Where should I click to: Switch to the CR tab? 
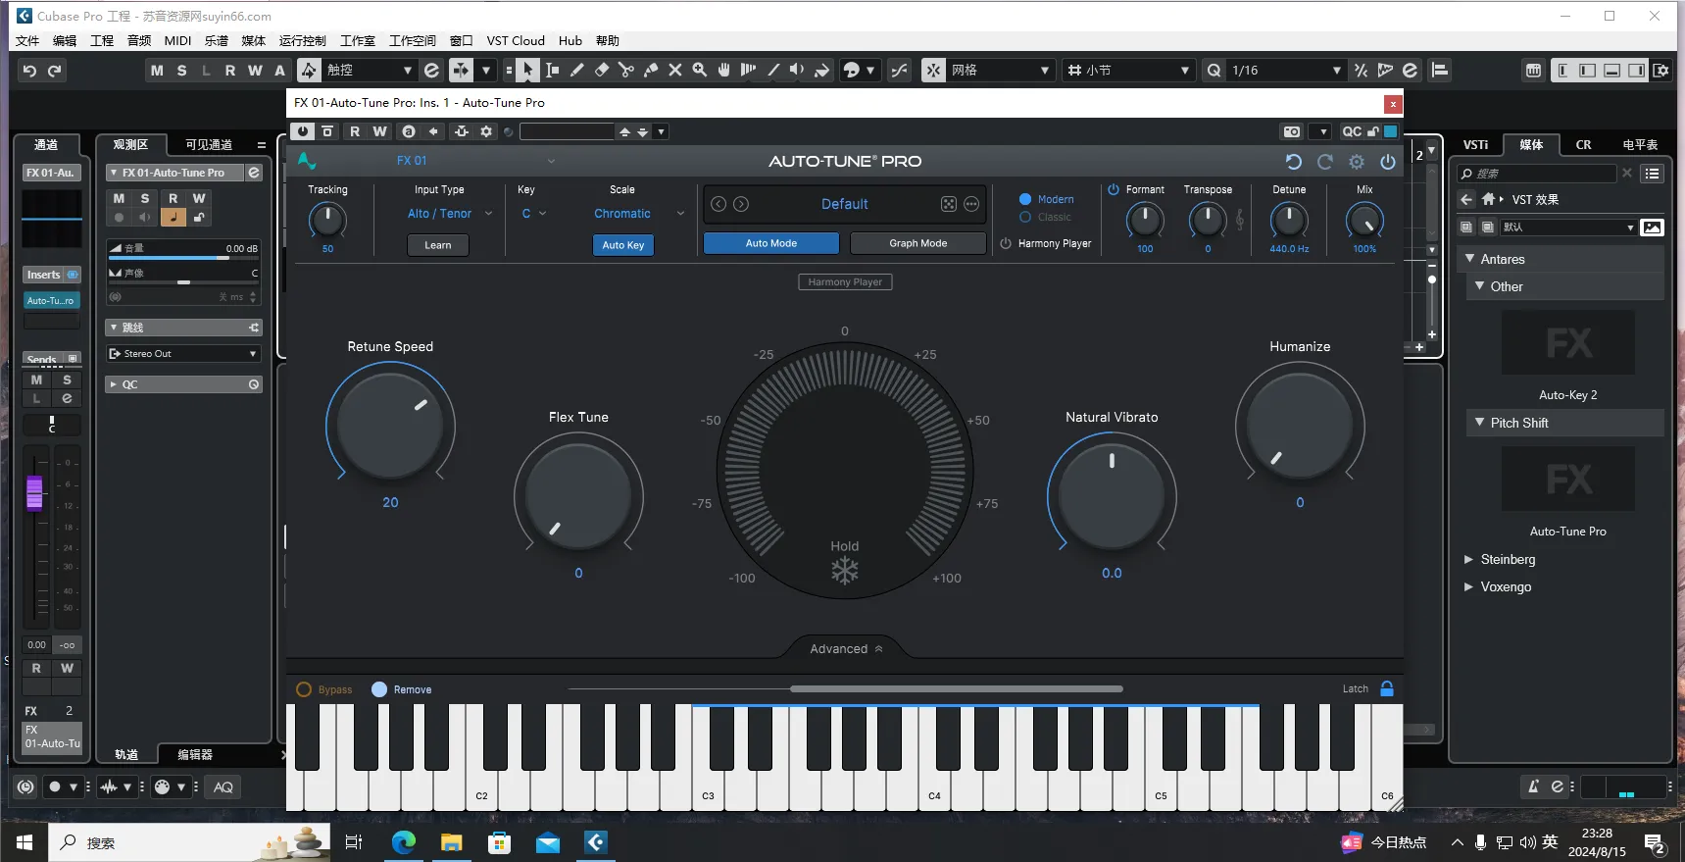pyautogui.click(x=1583, y=144)
